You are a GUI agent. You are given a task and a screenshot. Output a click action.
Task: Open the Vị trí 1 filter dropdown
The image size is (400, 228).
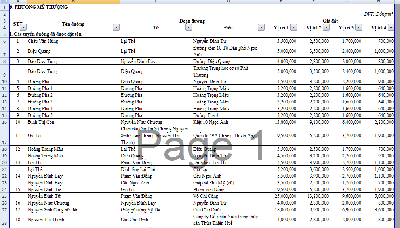coord(293,27)
